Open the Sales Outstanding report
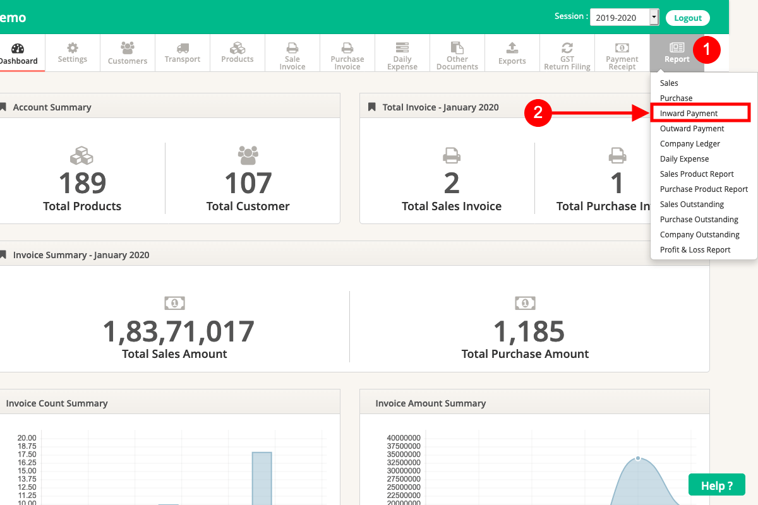 690,204
